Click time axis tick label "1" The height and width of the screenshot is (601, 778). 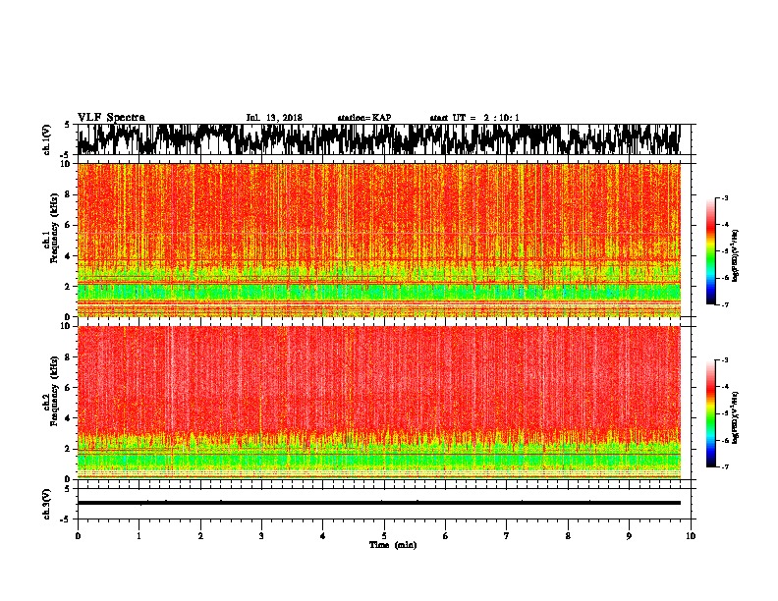coord(139,536)
